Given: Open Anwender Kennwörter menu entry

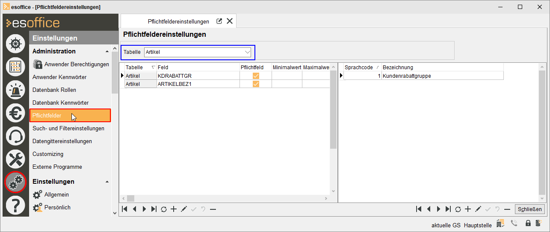Looking at the screenshot, I should tap(59, 77).
